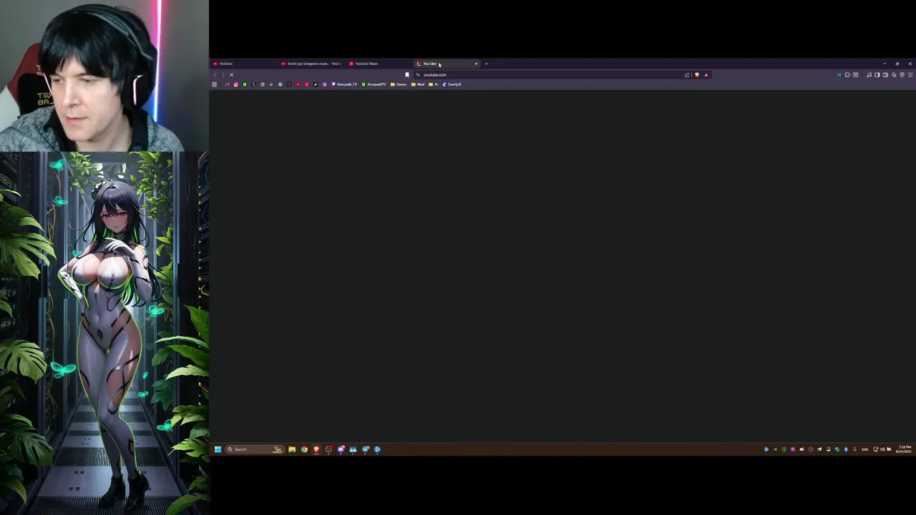This screenshot has height=515, width=916.
Task: Switch to the YouTube Music tab
Action: [x=379, y=64]
